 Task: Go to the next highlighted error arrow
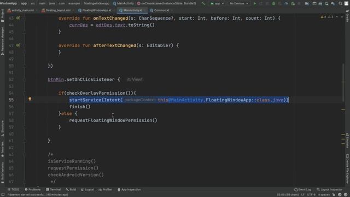(342, 17)
